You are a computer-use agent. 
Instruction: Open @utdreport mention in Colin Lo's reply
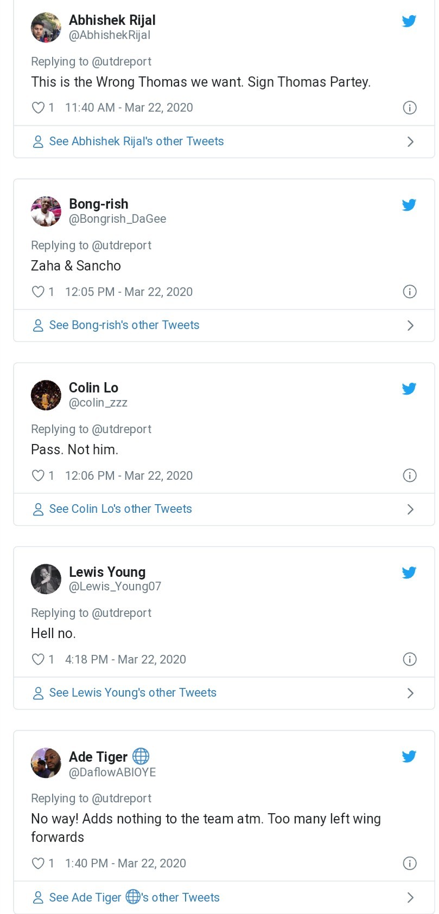pyautogui.click(x=122, y=429)
